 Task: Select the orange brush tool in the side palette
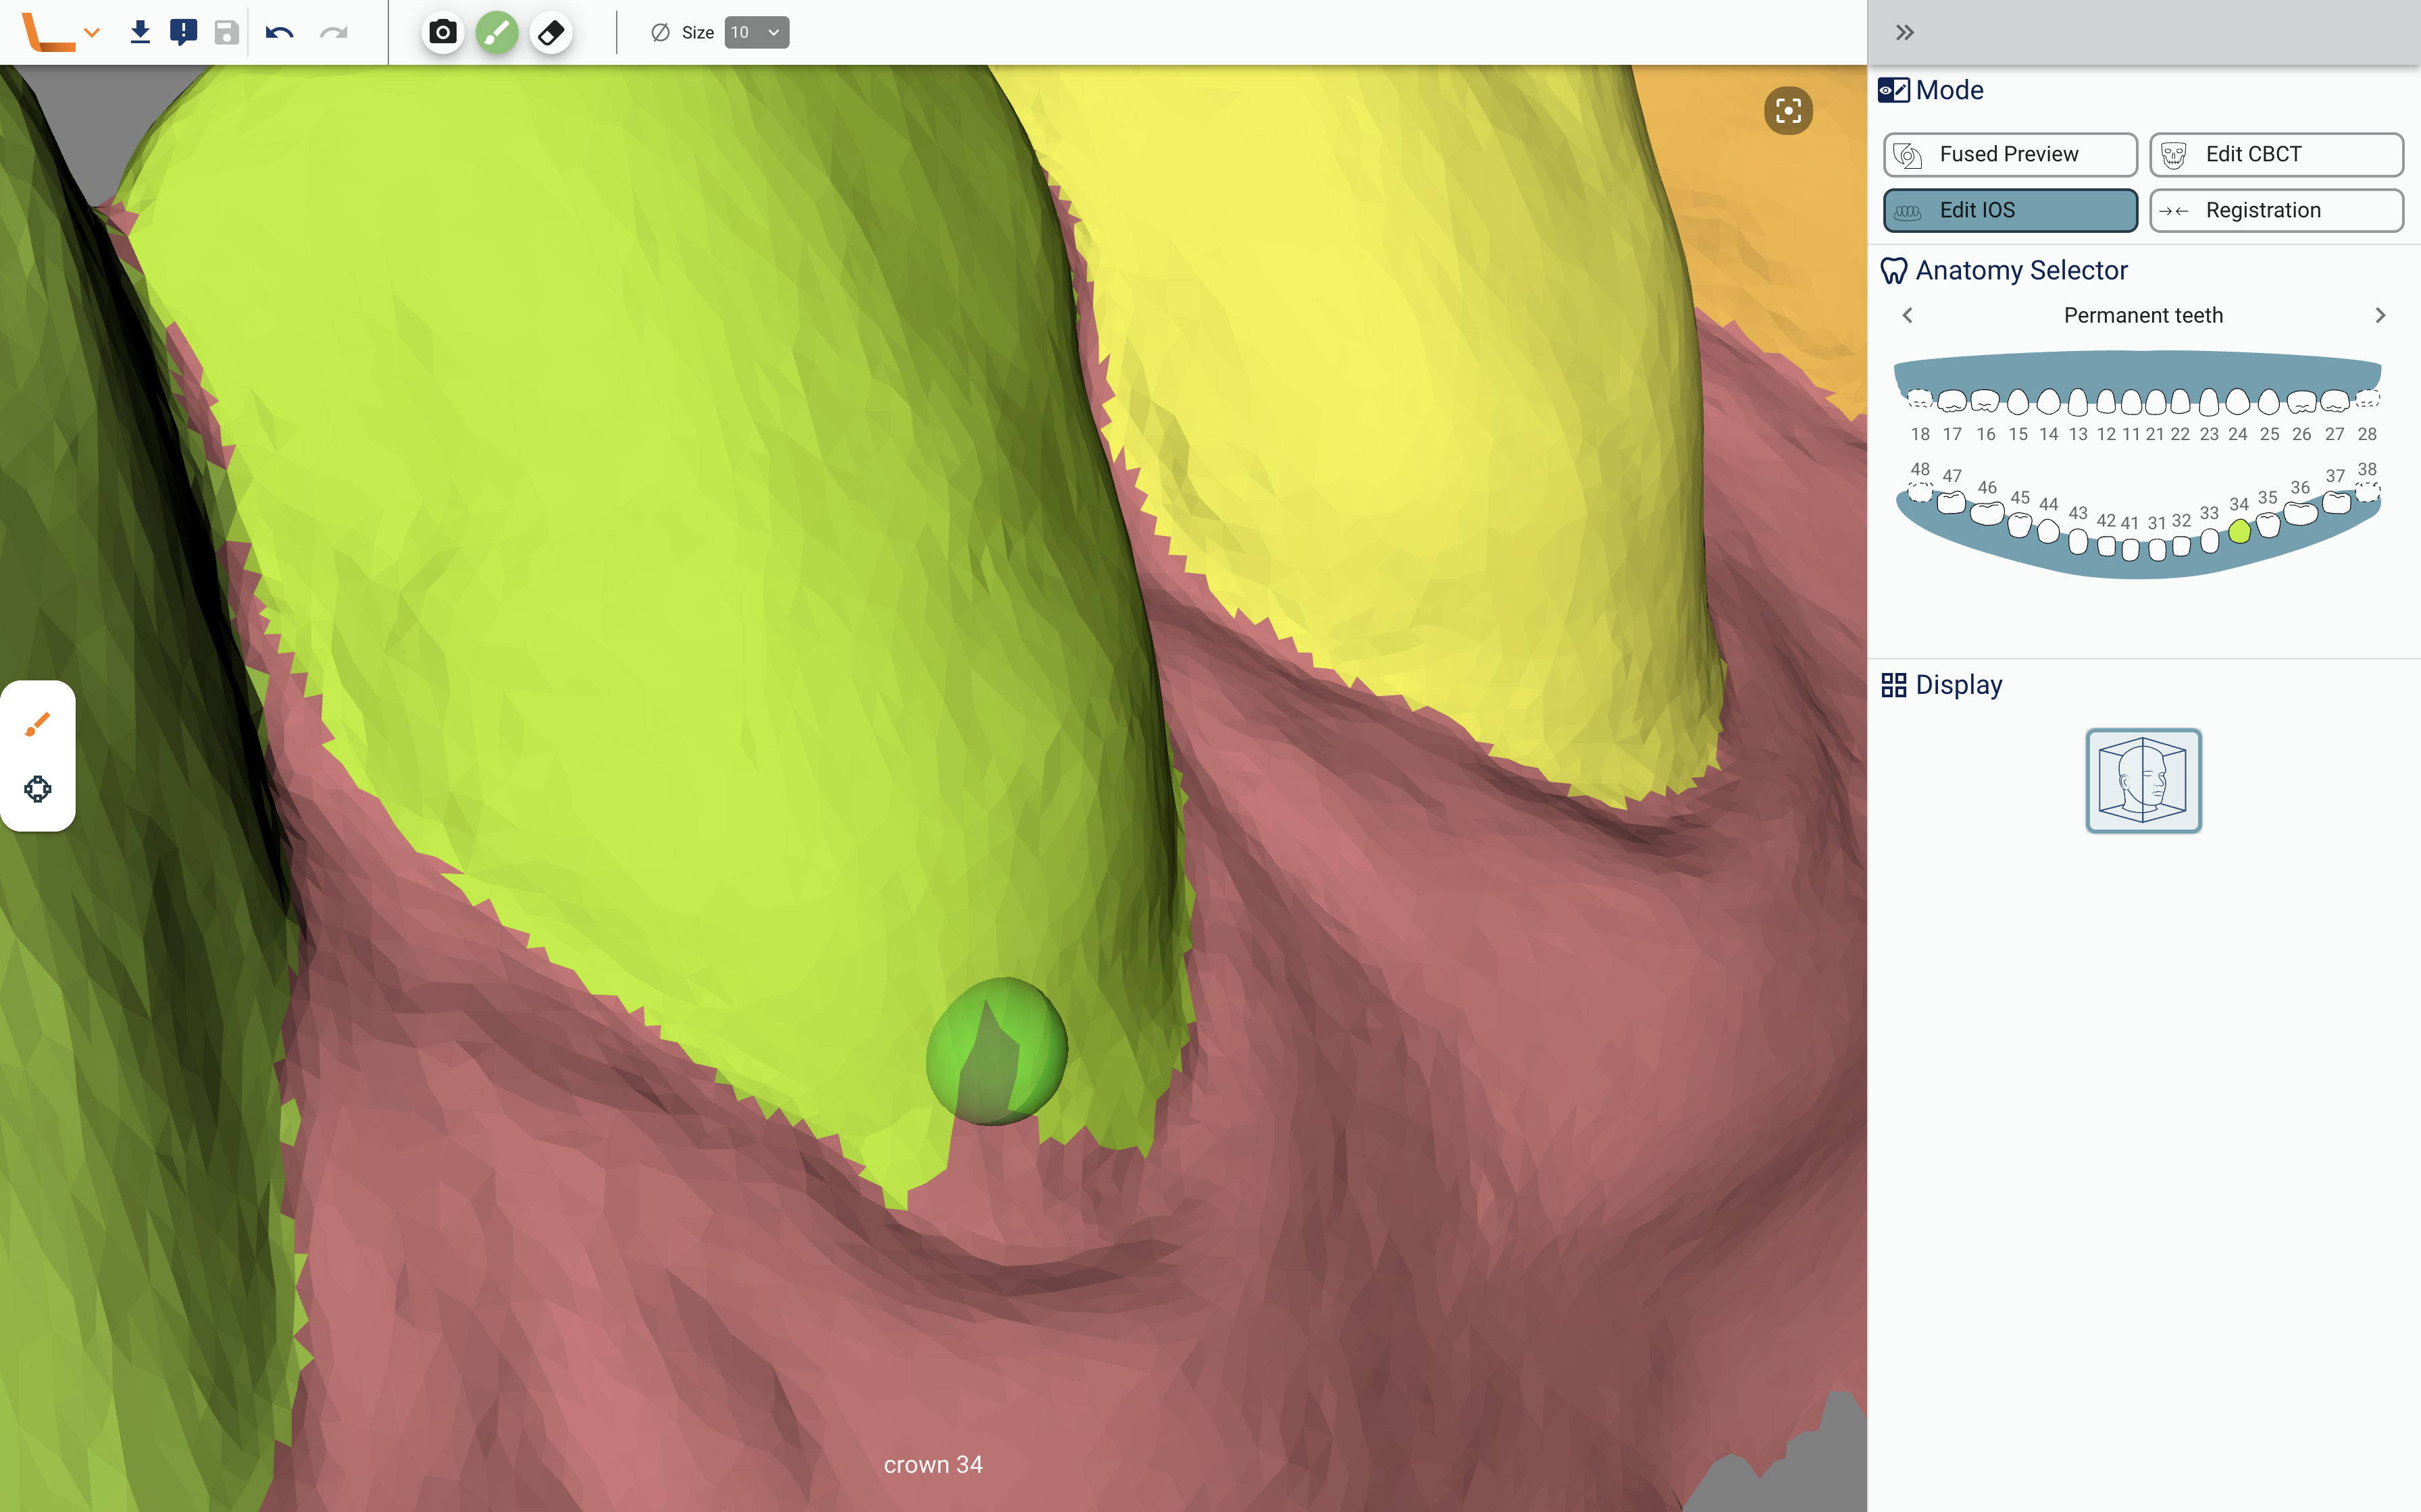(38, 723)
